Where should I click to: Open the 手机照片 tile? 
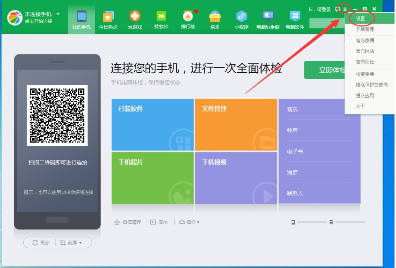pos(152,178)
